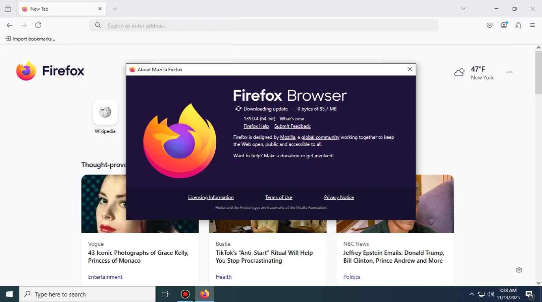Open the network status tray icon

pyautogui.click(x=481, y=294)
